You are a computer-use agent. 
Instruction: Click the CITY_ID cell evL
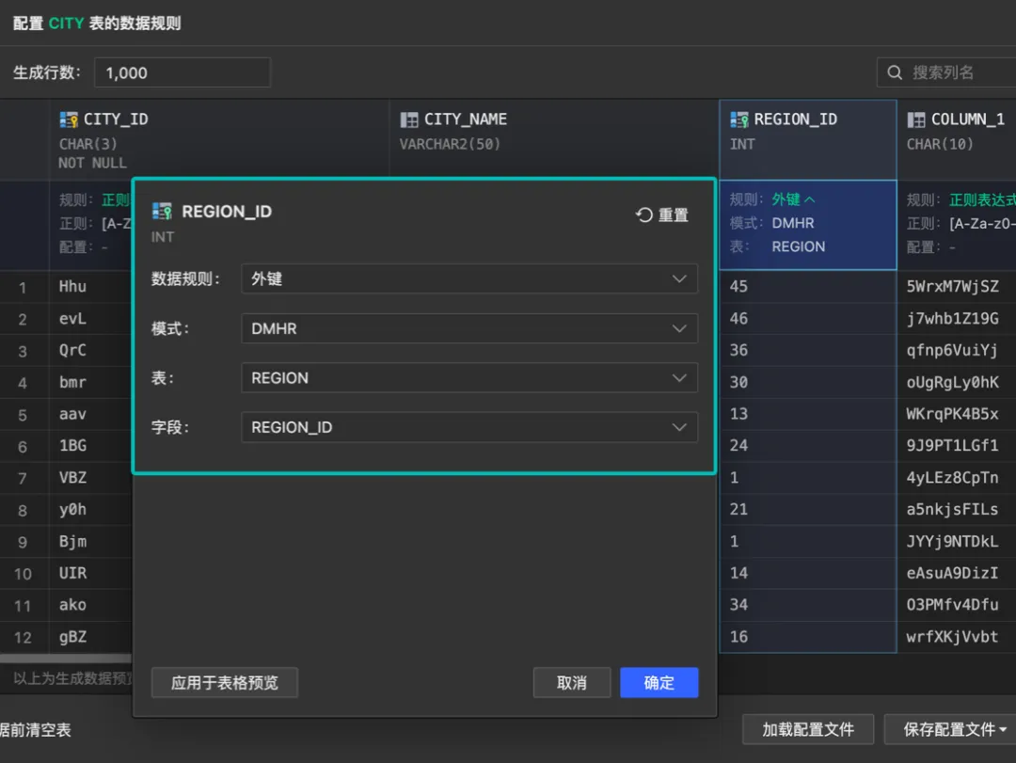[72, 318]
